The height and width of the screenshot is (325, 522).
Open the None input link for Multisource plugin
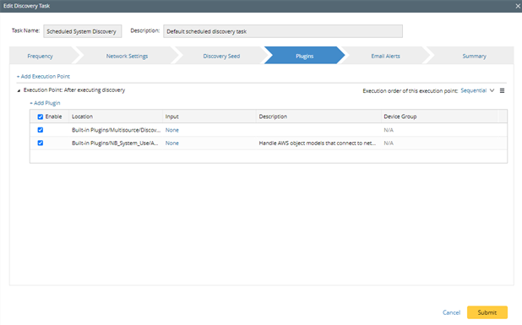[172, 130]
